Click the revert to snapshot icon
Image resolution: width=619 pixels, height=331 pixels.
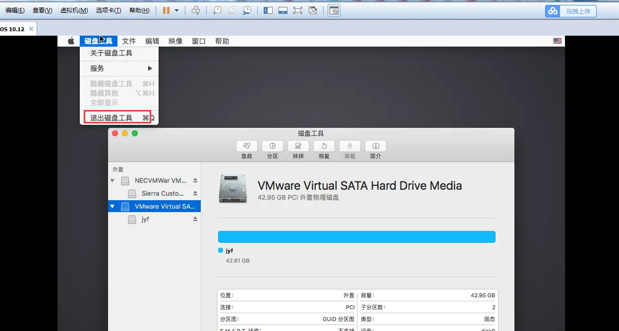232,10
